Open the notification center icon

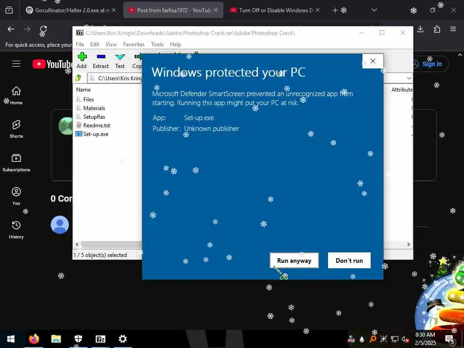click(450, 339)
